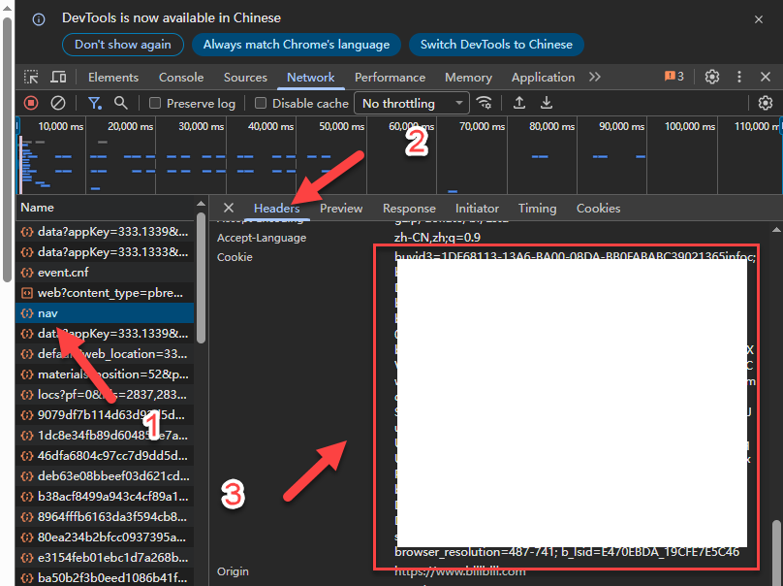The height and width of the screenshot is (586, 783).
Task: Stop recording network log
Action: click(31, 103)
